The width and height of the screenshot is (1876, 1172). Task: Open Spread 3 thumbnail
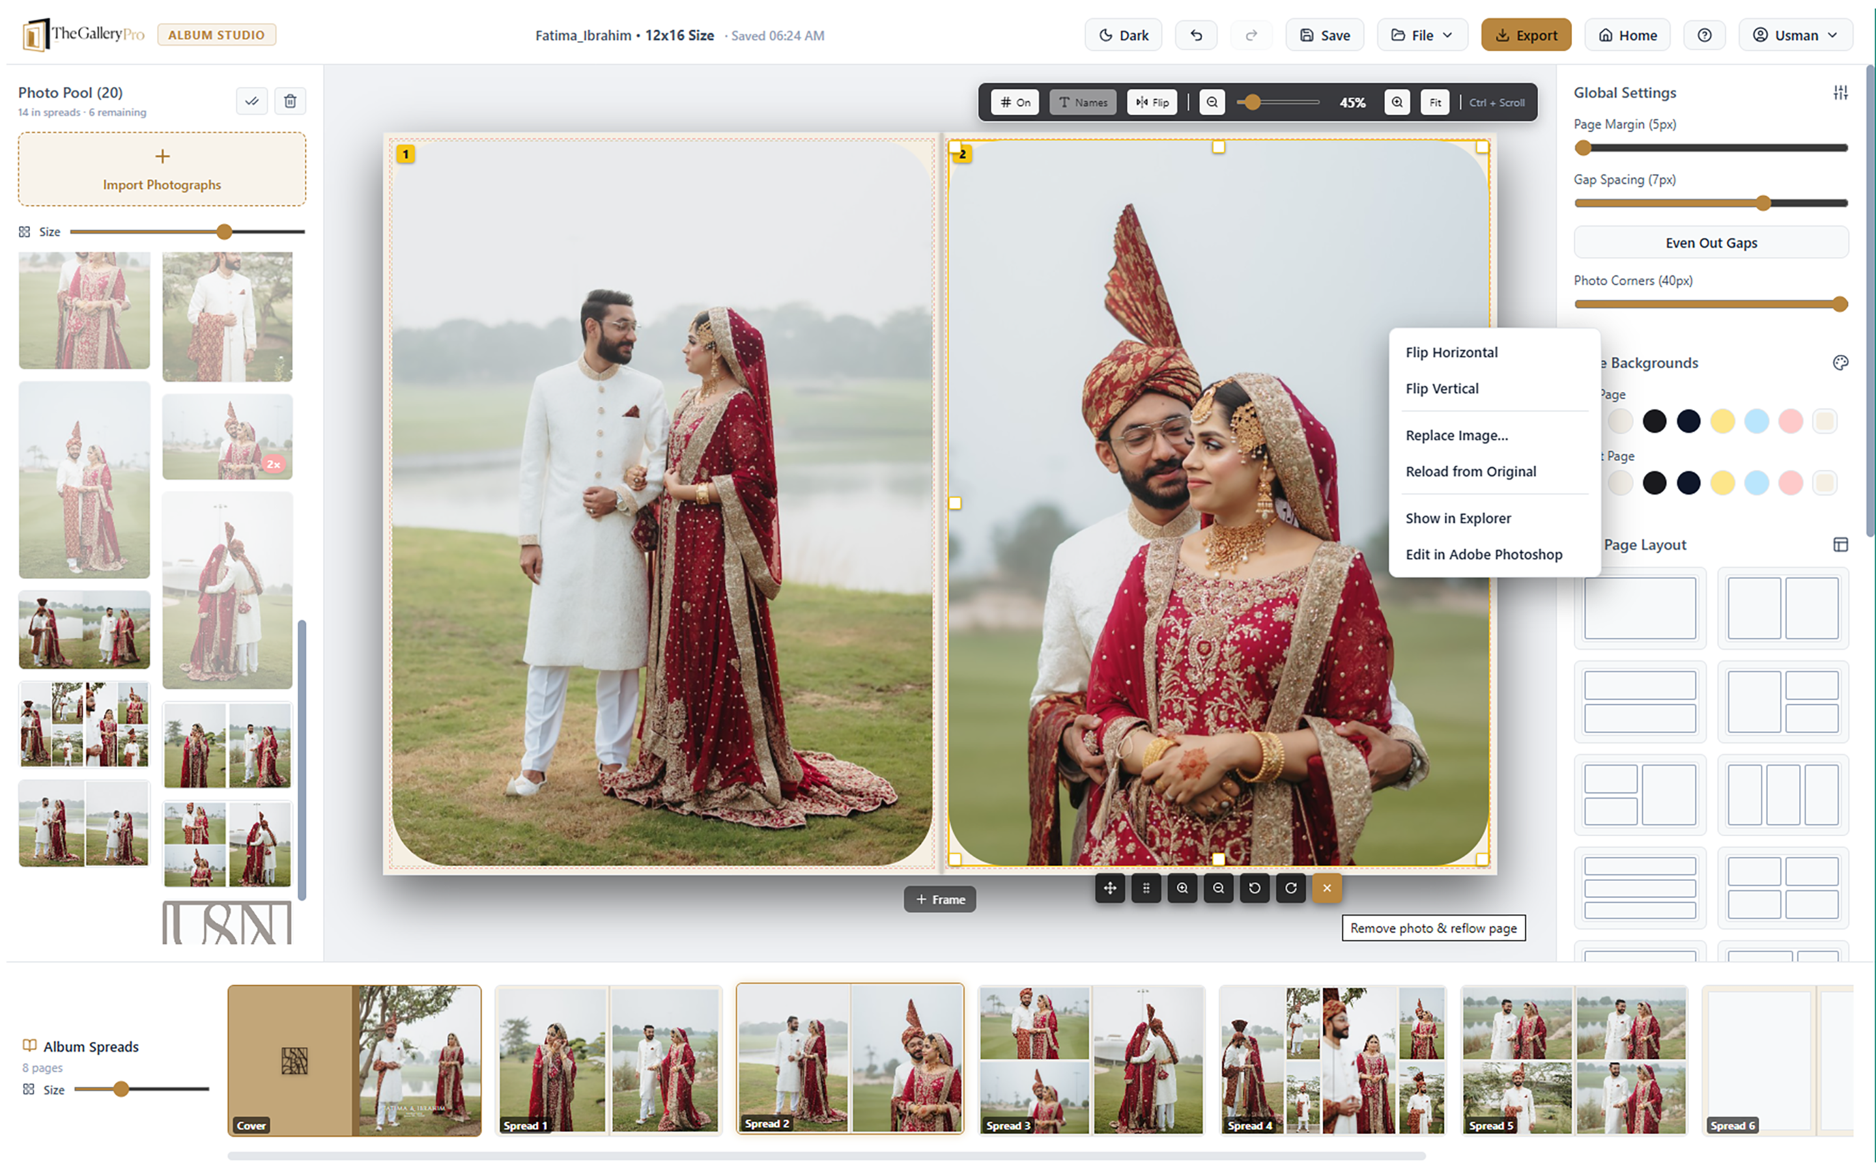(1092, 1061)
